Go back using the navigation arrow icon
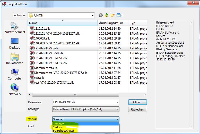 pos(100,15)
